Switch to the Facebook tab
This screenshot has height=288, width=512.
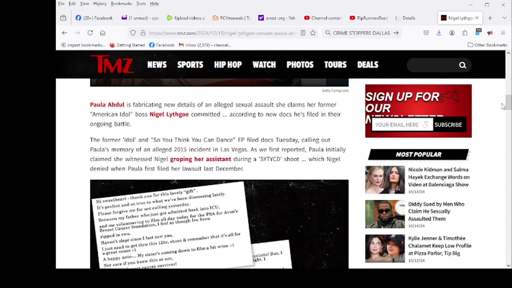pos(94,18)
